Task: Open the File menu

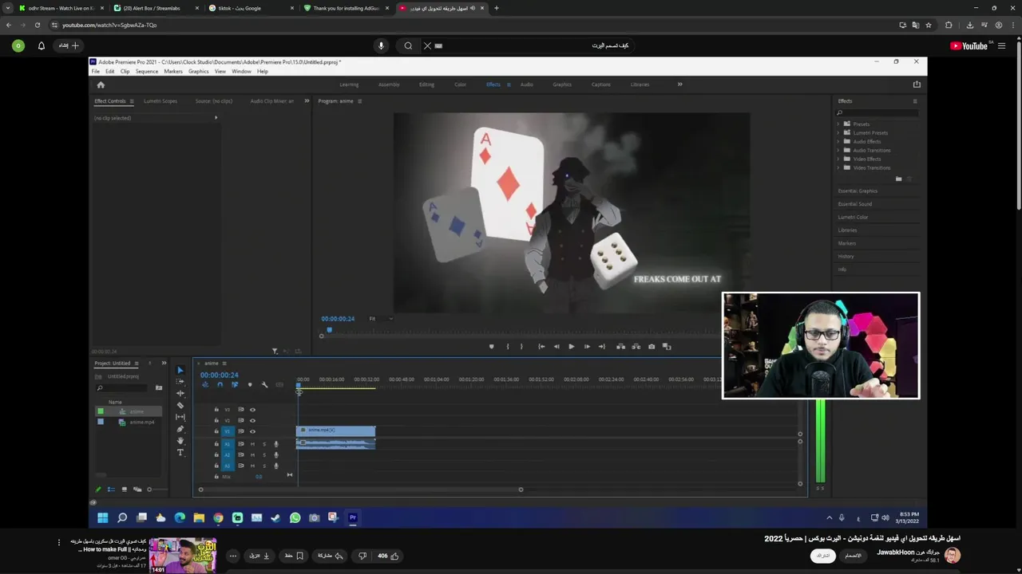Action: point(96,72)
